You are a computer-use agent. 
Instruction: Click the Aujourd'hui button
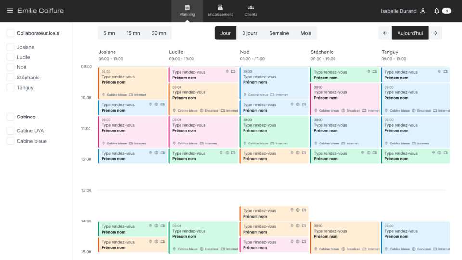pos(410,33)
